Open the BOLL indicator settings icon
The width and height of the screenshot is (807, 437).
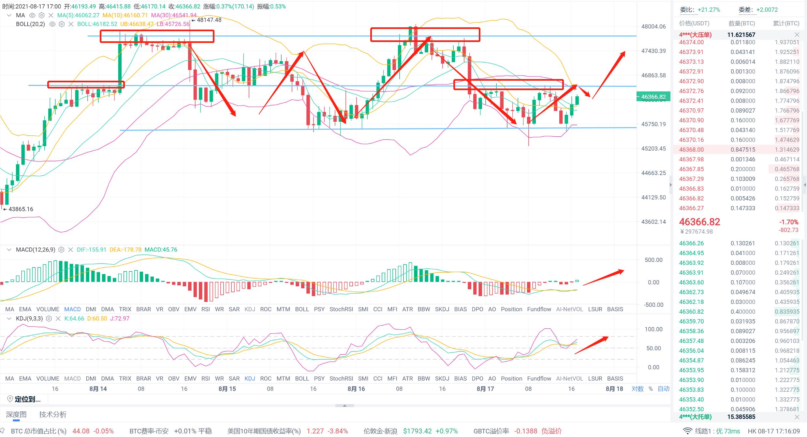62,24
